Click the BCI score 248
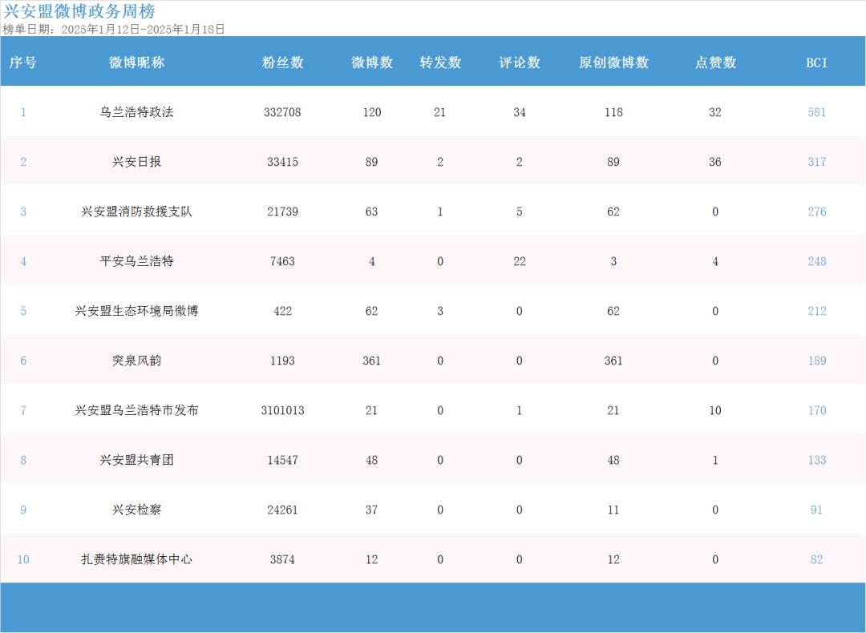The height and width of the screenshot is (633, 866). (816, 261)
